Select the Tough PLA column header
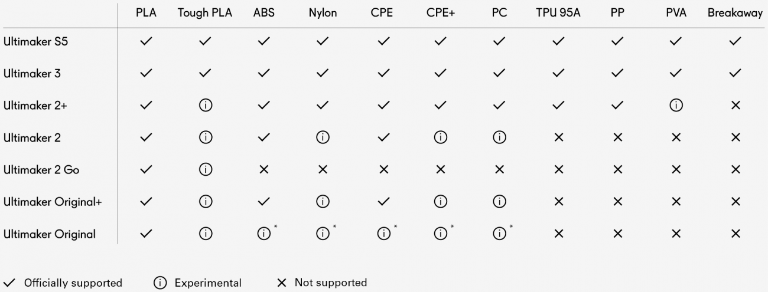The image size is (768, 292). pos(205,14)
